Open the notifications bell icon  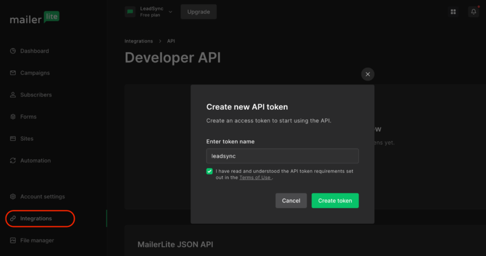473,12
